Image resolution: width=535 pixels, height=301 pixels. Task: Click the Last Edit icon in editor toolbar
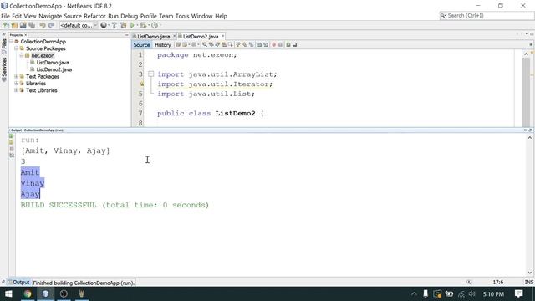point(178,44)
